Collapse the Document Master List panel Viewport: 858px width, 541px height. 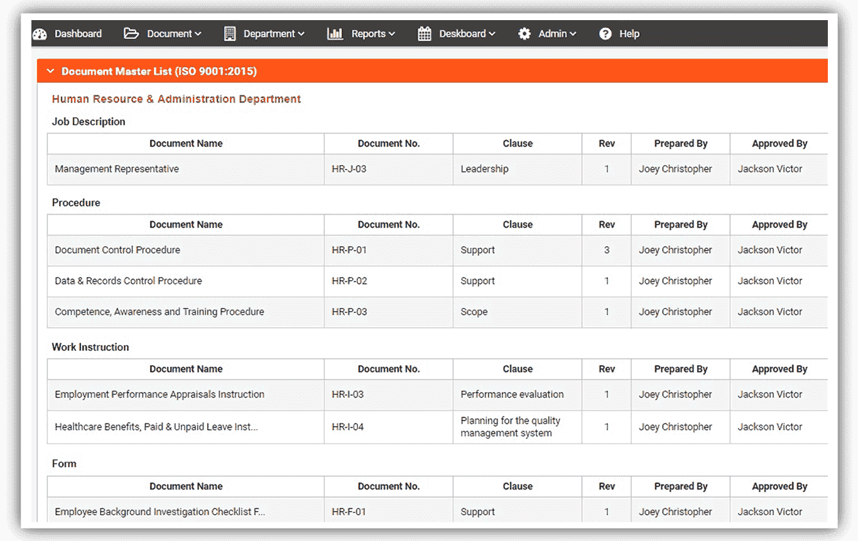pos(50,71)
